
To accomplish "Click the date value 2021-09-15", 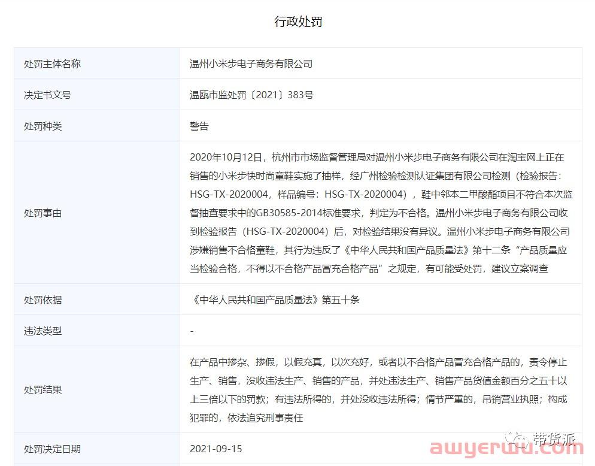I will click(x=216, y=449).
